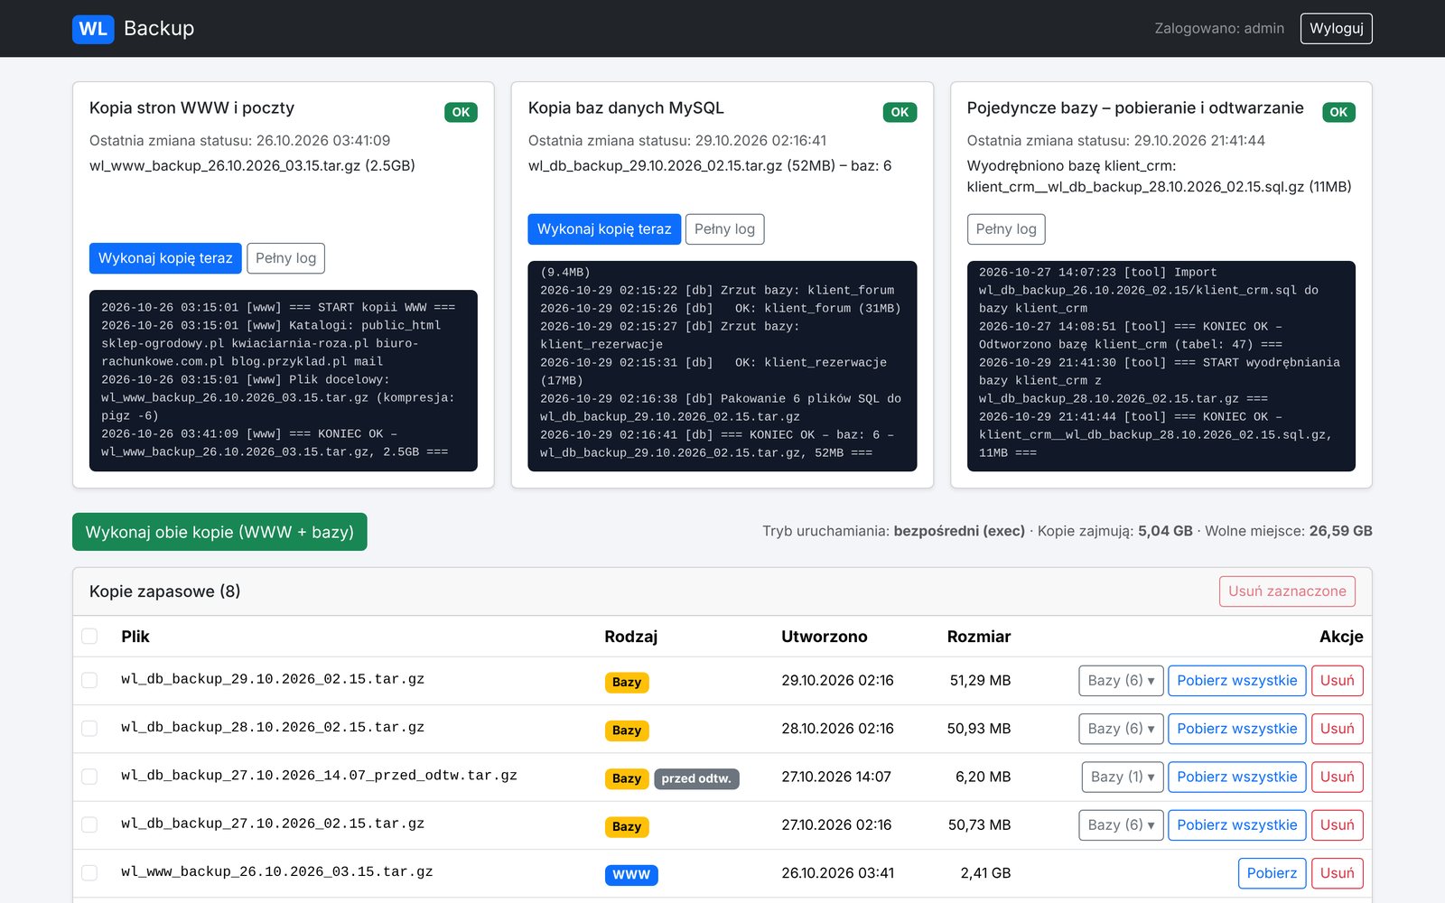
Task: Tick checkbox for wl_db_backup_27.10.2026_02.15.tar.gz
Action: pos(89,824)
